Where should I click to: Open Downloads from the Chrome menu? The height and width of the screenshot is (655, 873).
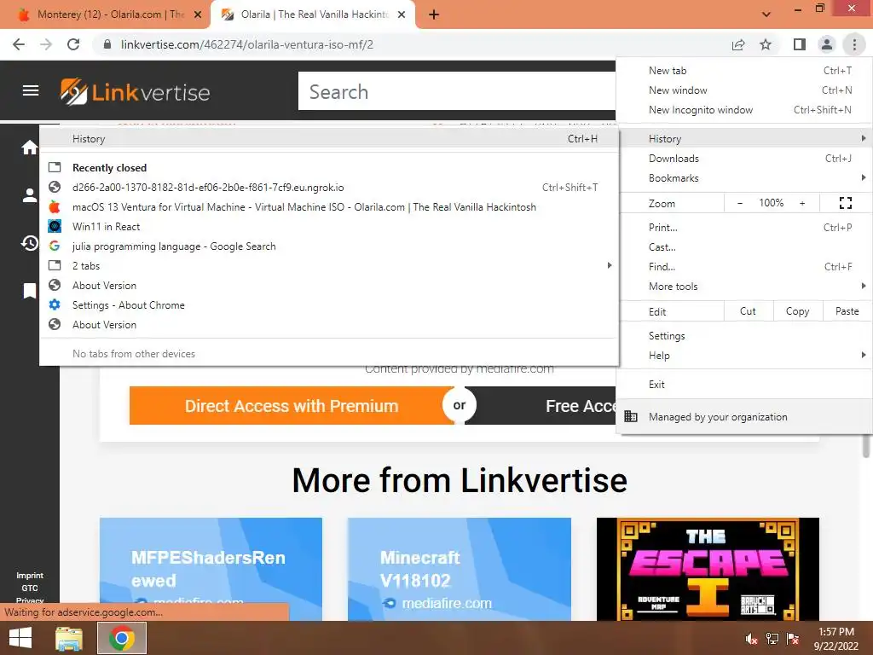point(744,159)
